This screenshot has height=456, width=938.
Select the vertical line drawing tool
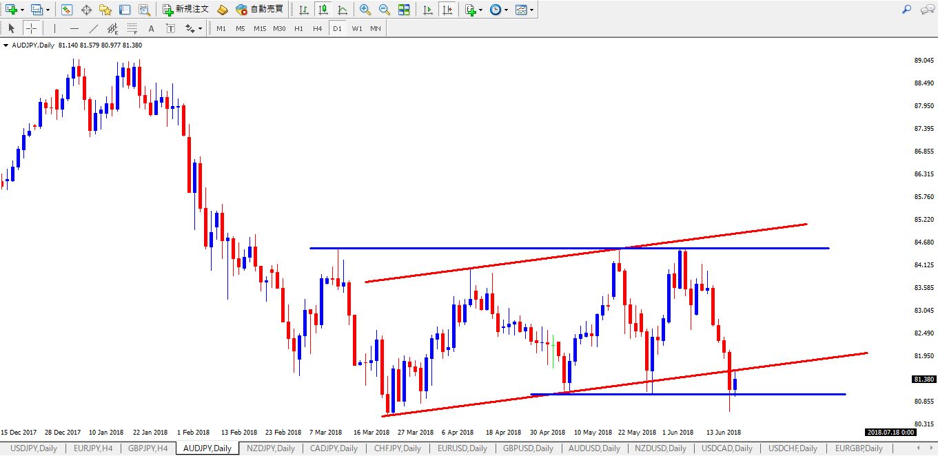tap(54, 28)
